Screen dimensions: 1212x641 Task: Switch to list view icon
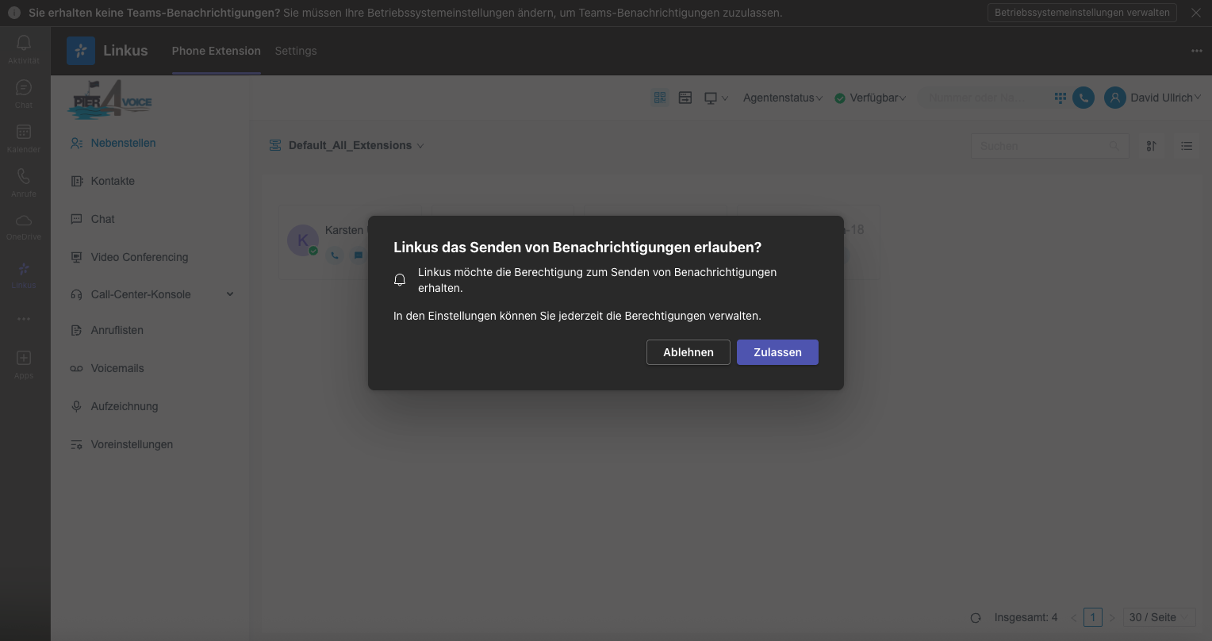click(x=1186, y=146)
